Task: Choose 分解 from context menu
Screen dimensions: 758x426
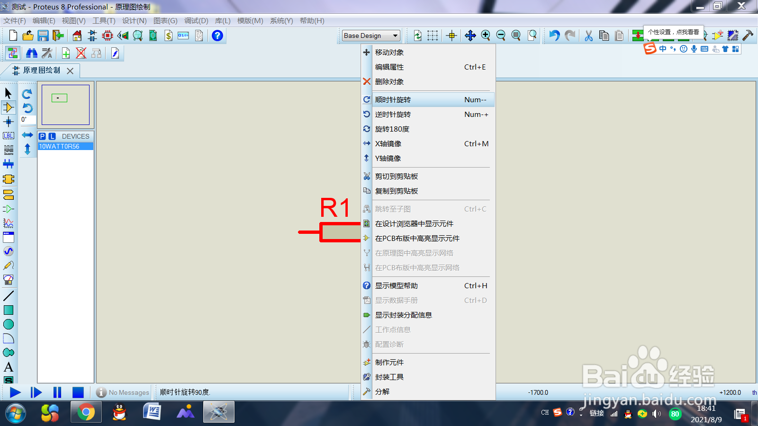Action: (428, 392)
